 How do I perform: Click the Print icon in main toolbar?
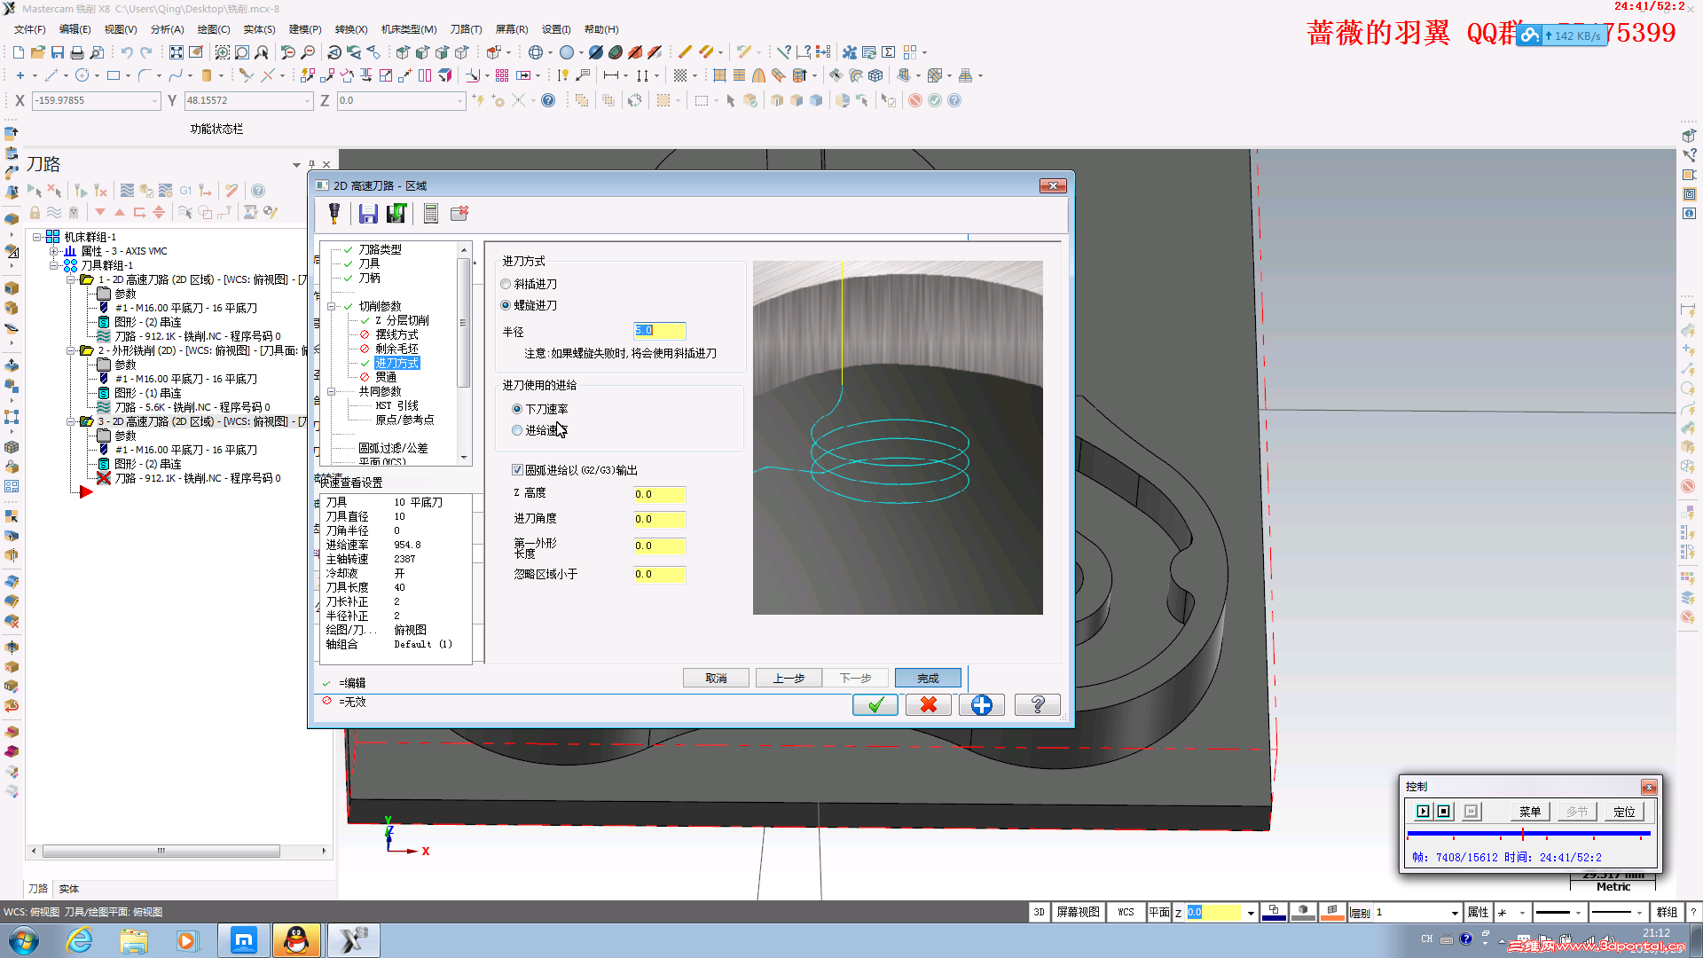[x=77, y=52]
